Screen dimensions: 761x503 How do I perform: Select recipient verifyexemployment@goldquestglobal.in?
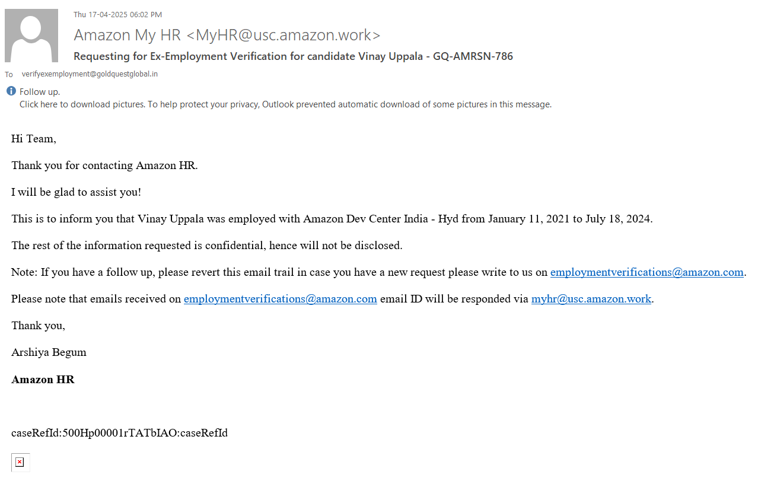click(90, 74)
